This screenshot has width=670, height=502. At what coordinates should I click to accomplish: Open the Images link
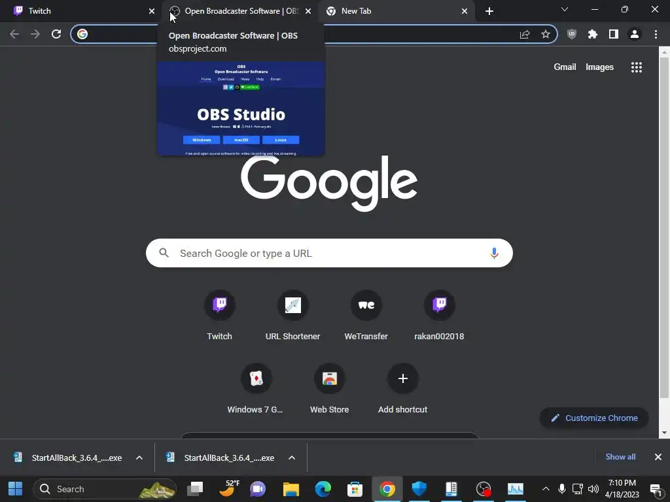coord(599,67)
